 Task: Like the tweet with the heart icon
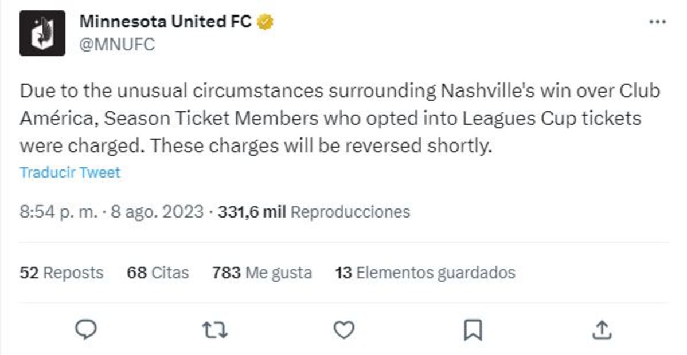[x=343, y=330]
